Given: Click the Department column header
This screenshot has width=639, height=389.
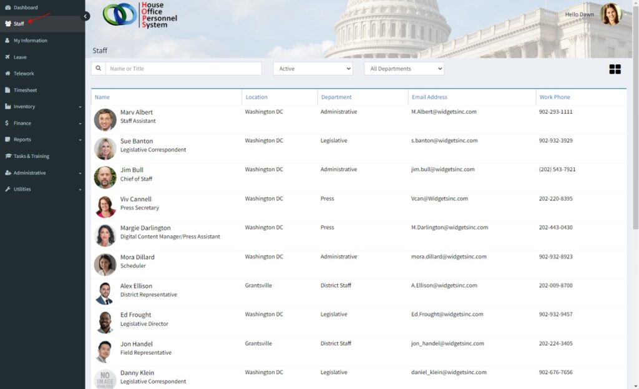Looking at the screenshot, I should point(336,97).
